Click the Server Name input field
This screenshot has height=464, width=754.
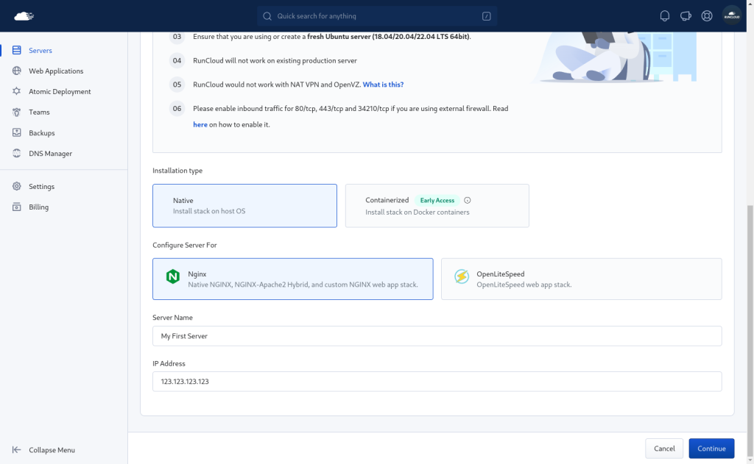(x=437, y=336)
